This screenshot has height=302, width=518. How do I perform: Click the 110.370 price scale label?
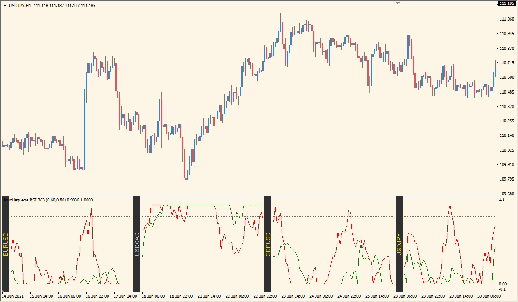[x=506, y=107]
